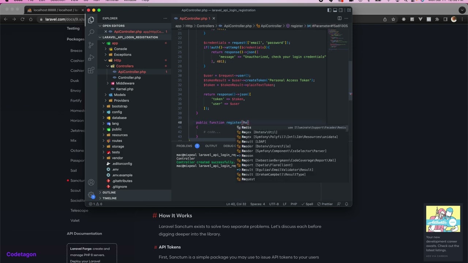Open the Manage gear icon with badge
This screenshot has height=263, width=468.
(91, 195)
